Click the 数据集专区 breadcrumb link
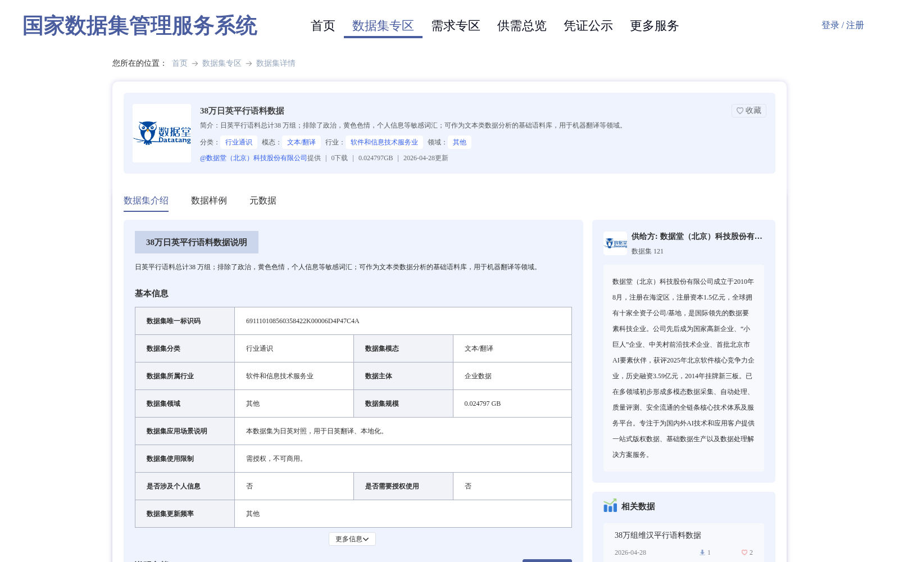Image resolution: width=899 pixels, height=562 pixels. 222,64
